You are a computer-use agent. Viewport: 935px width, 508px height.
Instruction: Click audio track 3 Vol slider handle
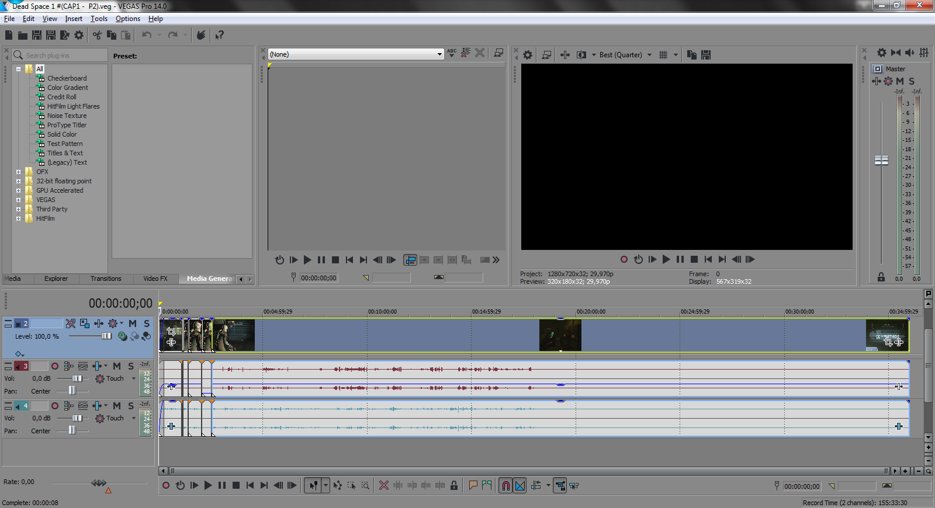tap(77, 378)
